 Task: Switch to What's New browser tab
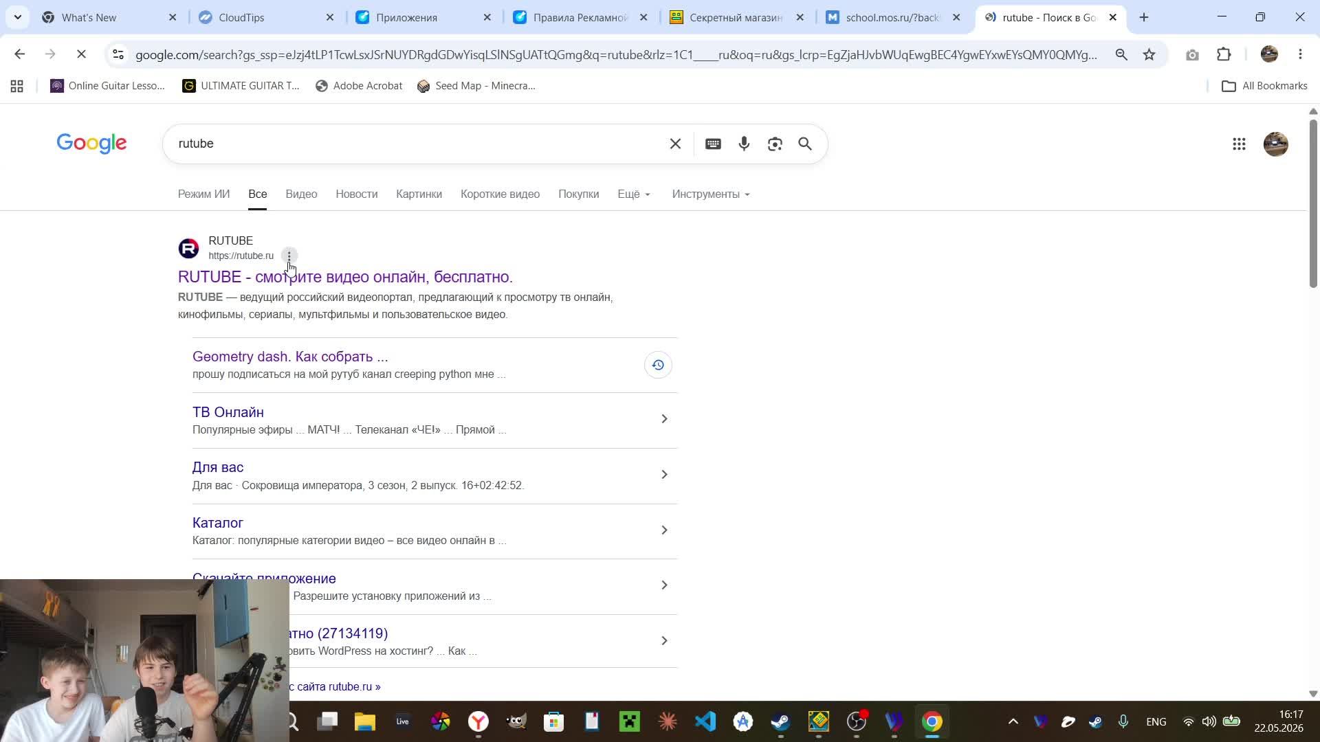109,17
